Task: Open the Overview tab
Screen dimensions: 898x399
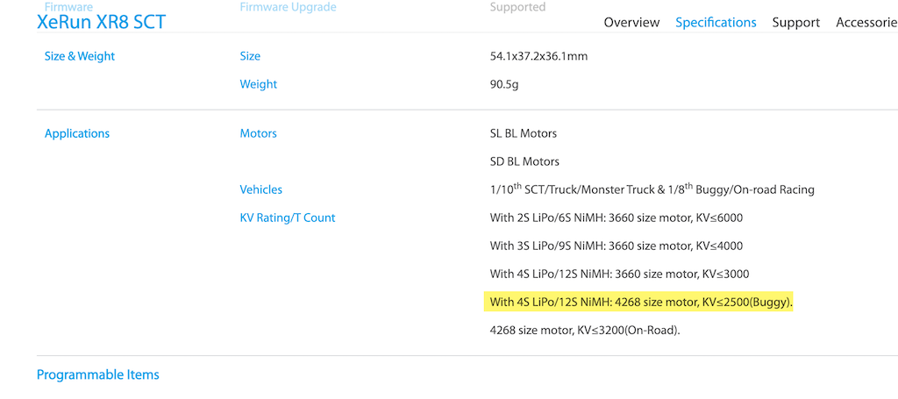Action: click(x=631, y=22)
